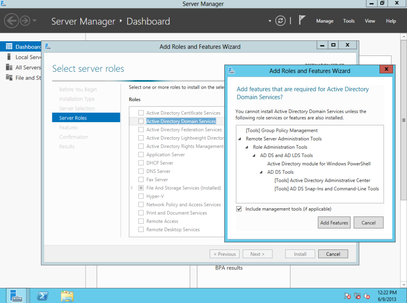Open the small dropdown arrow left of Refresh

270,21
